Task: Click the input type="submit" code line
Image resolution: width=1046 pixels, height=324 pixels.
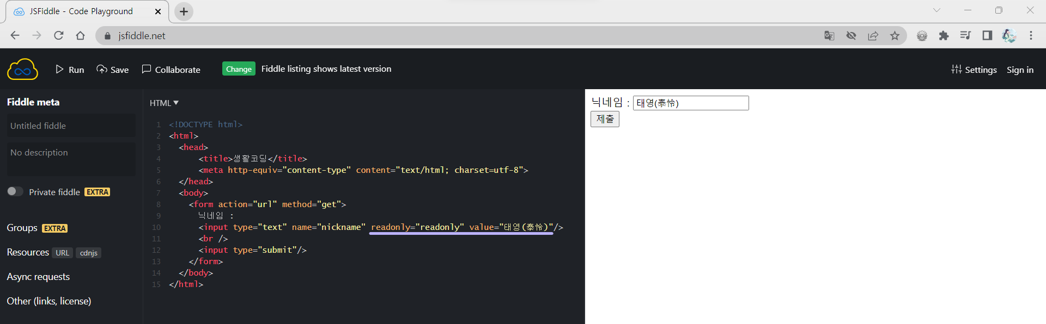Action: pyautogui.click(x=252, y=250)
